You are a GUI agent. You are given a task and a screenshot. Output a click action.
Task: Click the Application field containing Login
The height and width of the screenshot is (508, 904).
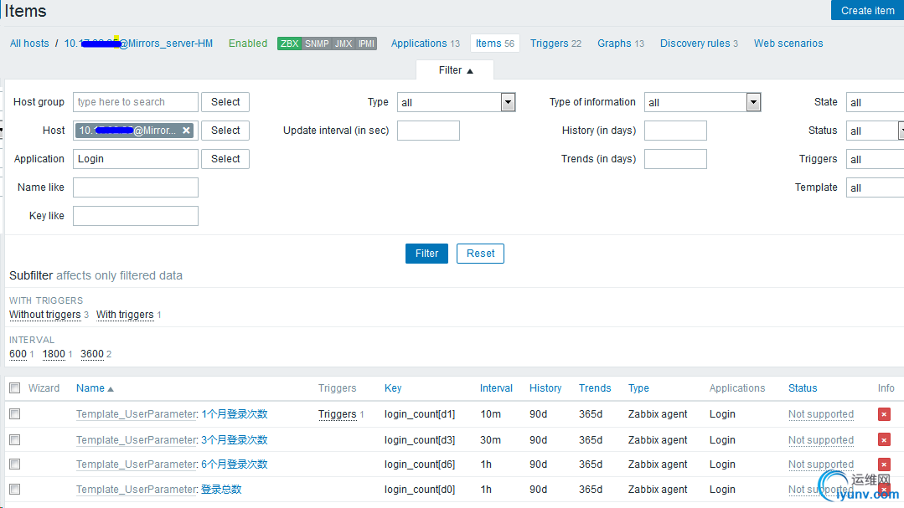coord(136,159)
